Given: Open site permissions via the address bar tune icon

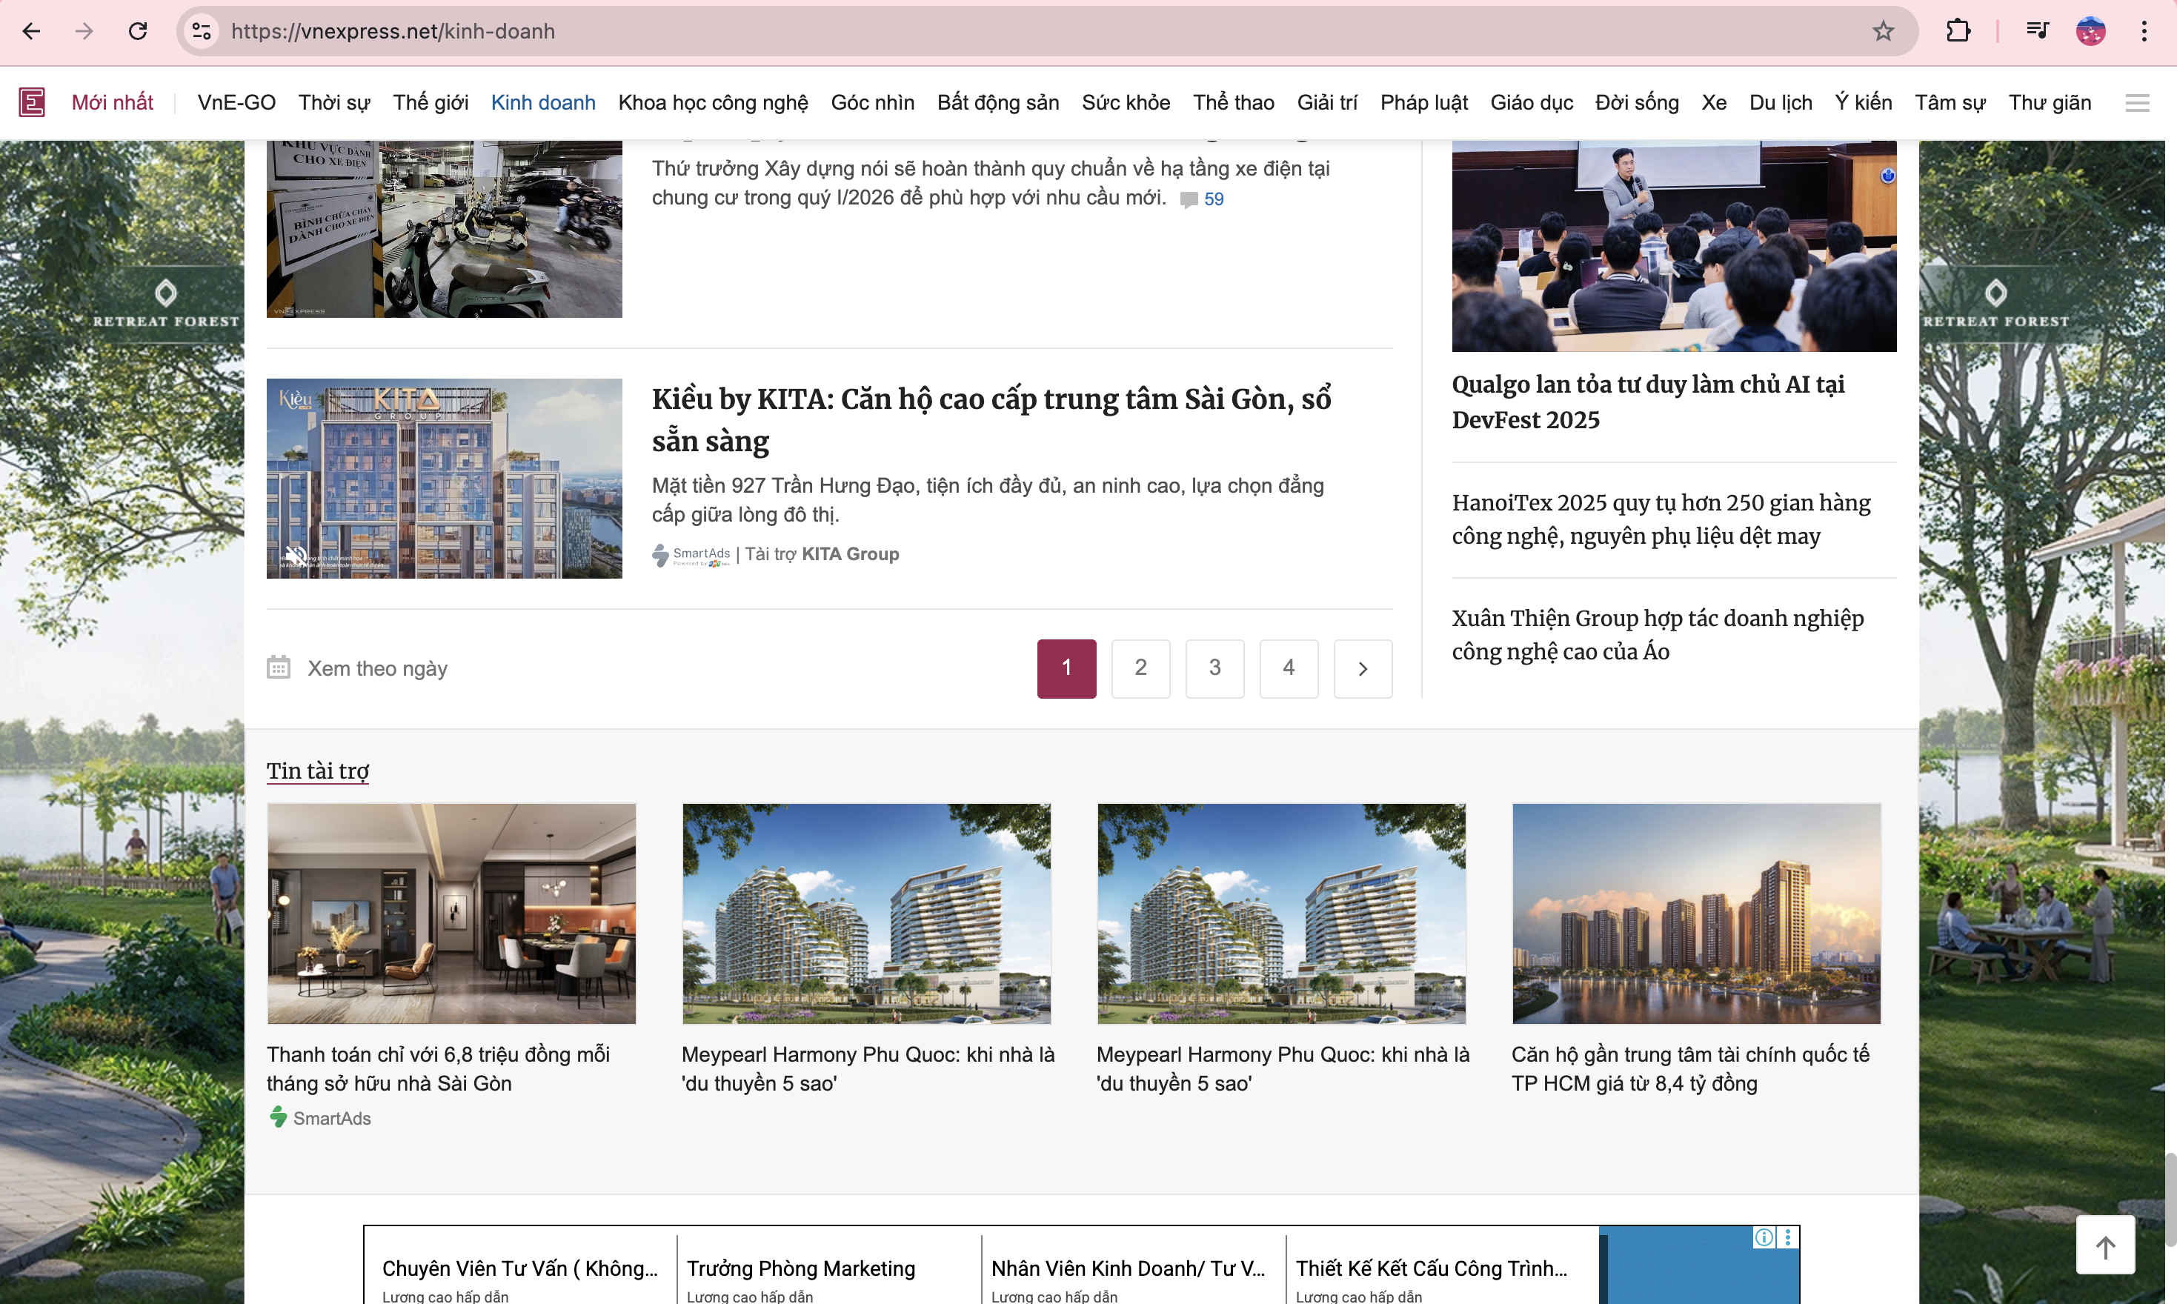Looking at the screenshot, I should (200, 31).
